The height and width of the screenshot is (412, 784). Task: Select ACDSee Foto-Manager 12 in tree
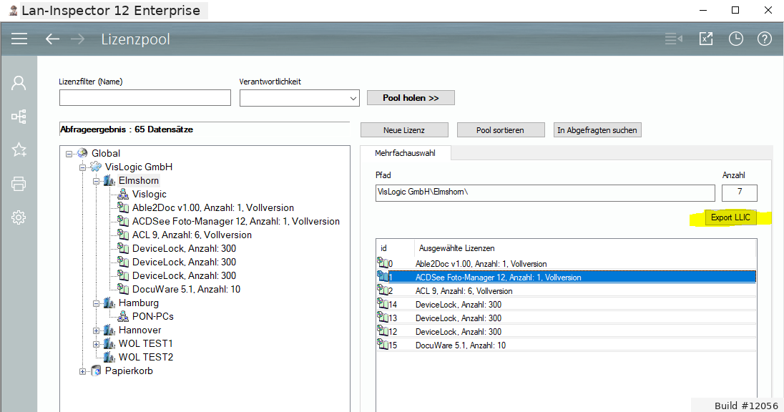pos(235,221)
